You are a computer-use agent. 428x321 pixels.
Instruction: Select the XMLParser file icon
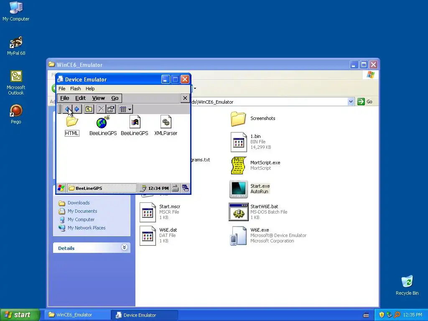(x=166, y=126)
